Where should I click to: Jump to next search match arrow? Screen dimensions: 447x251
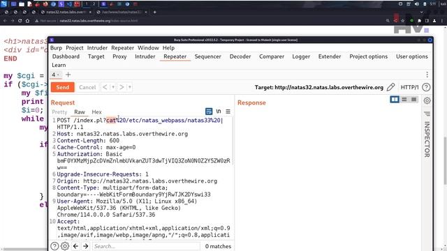[x=85, y=246]
